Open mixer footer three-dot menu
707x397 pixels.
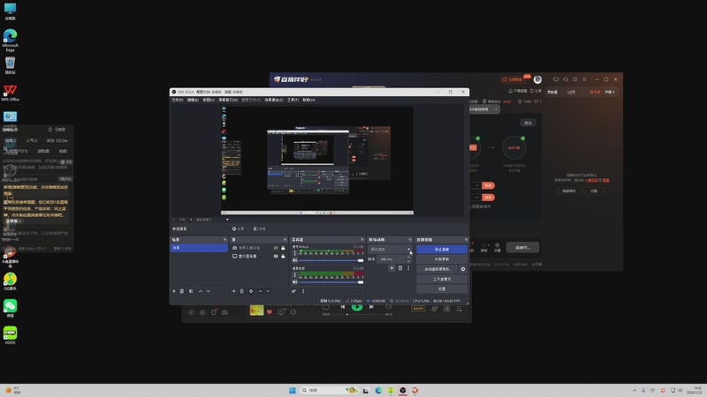303,291
